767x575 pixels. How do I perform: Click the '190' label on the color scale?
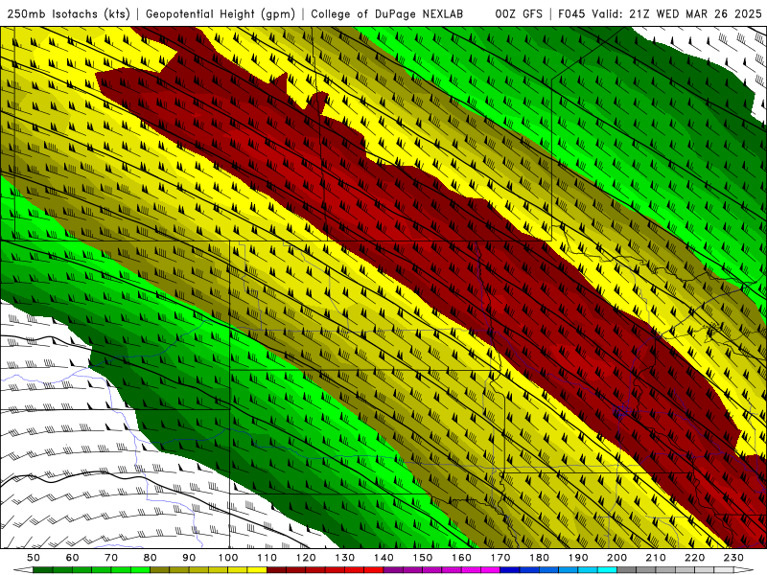[x=578, y=558]
